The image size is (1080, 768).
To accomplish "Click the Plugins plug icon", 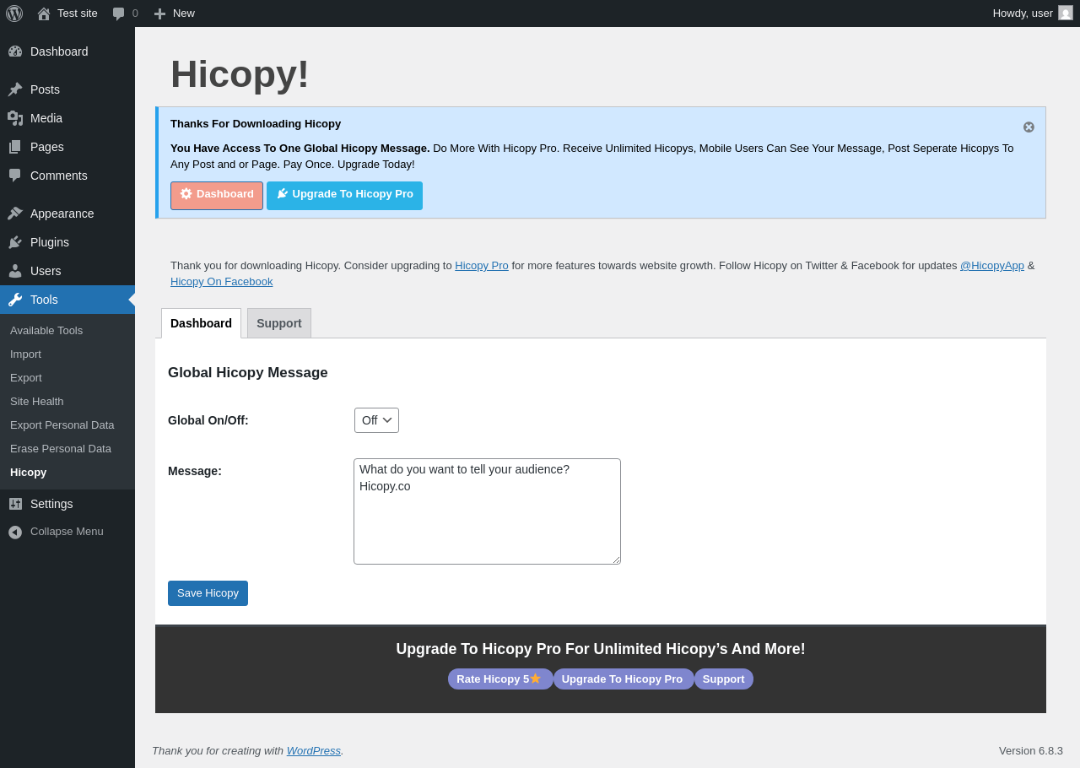I will tap(15, 242).
